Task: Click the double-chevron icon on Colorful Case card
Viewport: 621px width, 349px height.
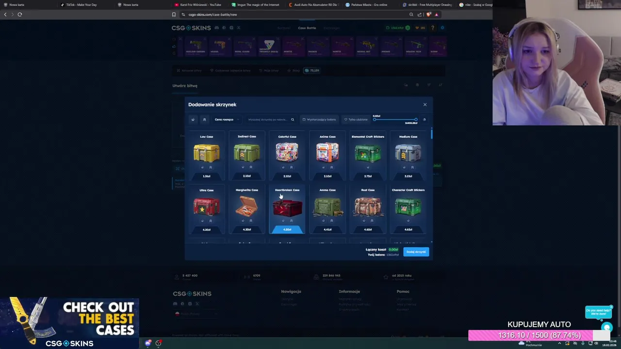Action: [291, 167]
